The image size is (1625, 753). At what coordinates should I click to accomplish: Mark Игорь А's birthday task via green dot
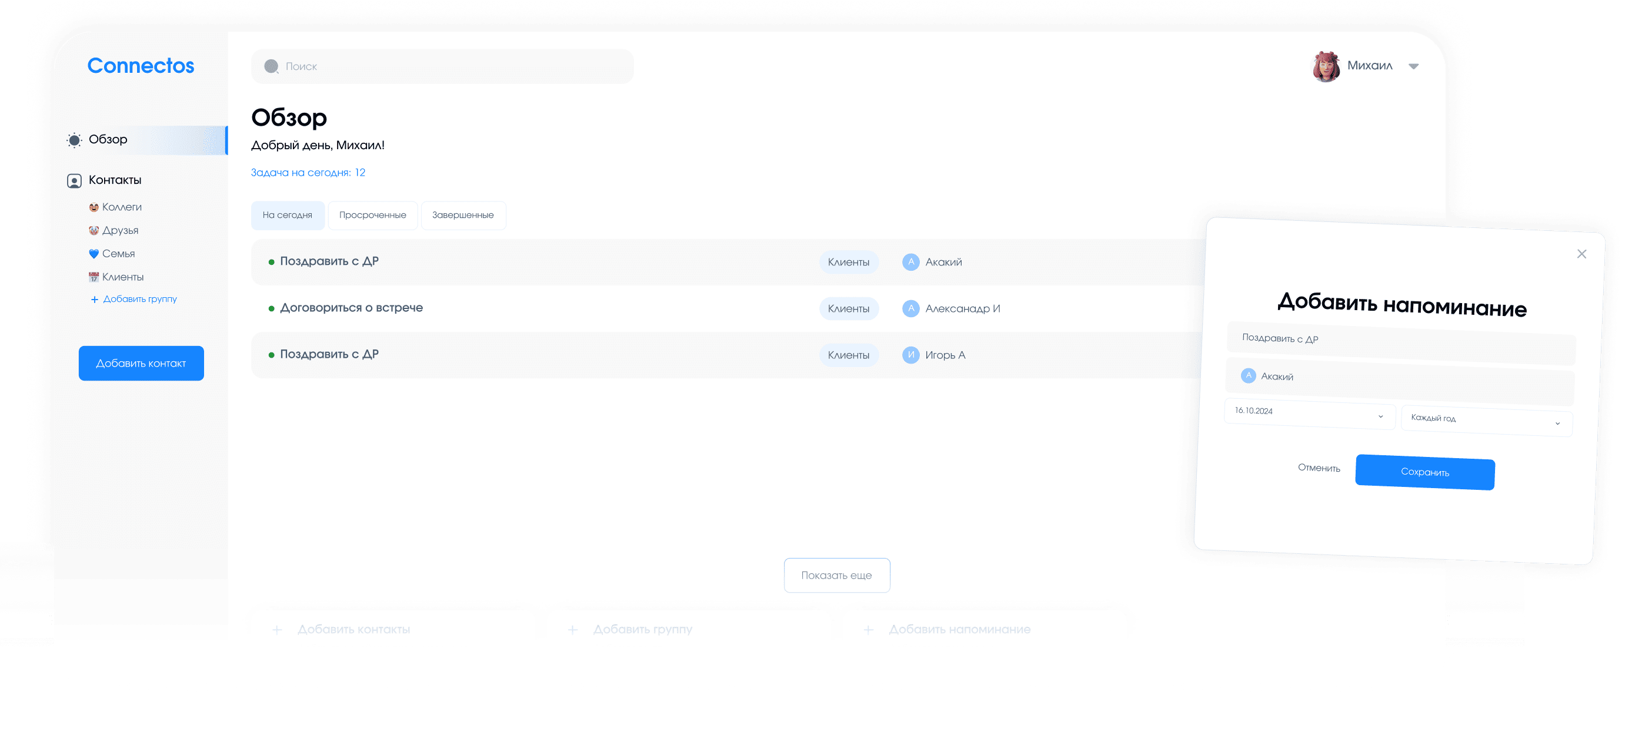click(271, 354)
